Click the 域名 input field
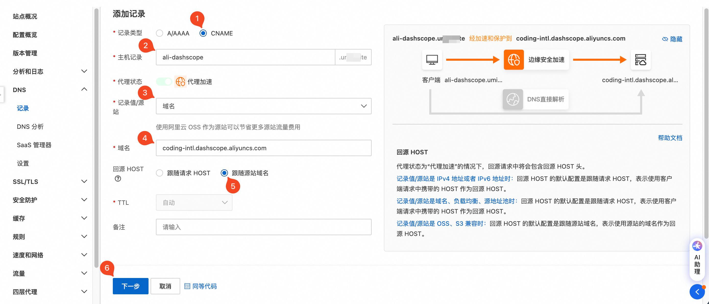Image resolution: width=709 pixels, height=304 pixels. 263,148
